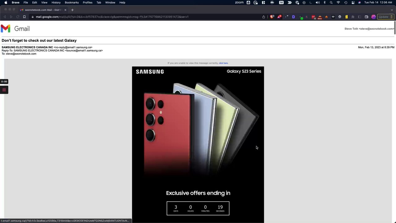This screenshot has width=396, height=223.
Task: Open the Brave Rewards triangle icon
Action: 279,17
